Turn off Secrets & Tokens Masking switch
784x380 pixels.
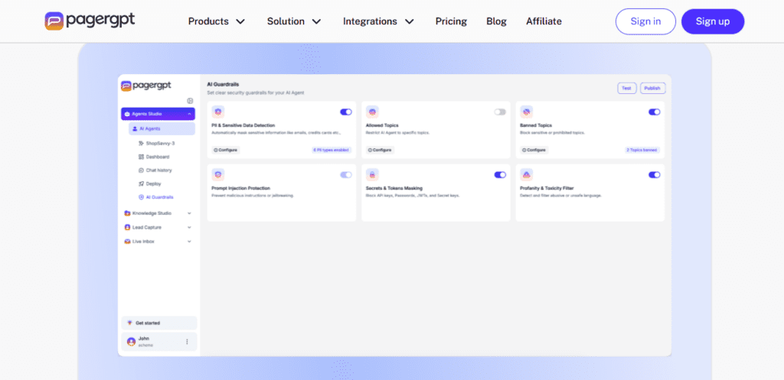[500, 175]
